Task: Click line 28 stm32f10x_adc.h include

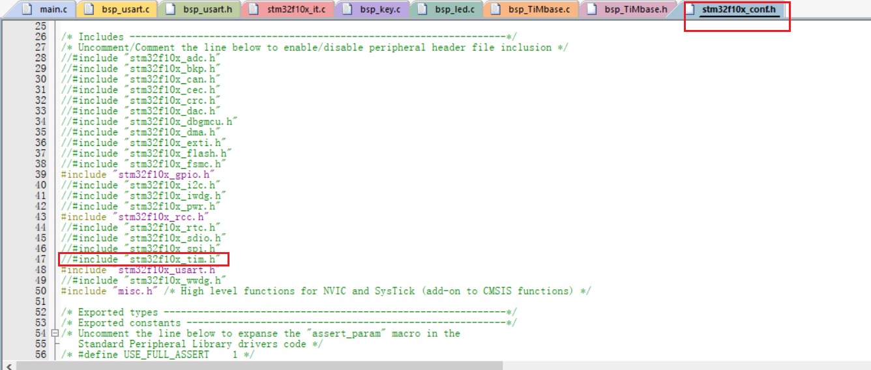Action: [x=140, y=58]
